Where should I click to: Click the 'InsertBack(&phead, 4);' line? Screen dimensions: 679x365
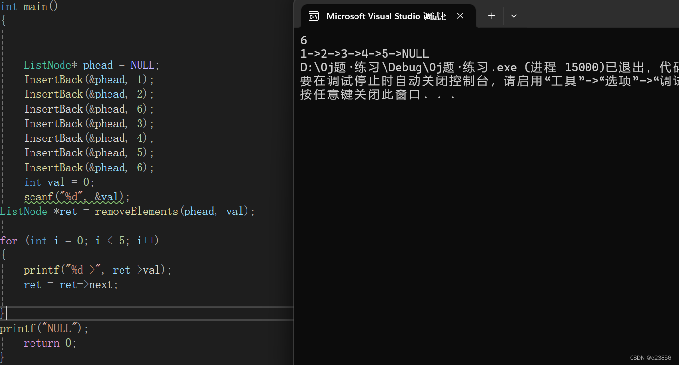89,138
